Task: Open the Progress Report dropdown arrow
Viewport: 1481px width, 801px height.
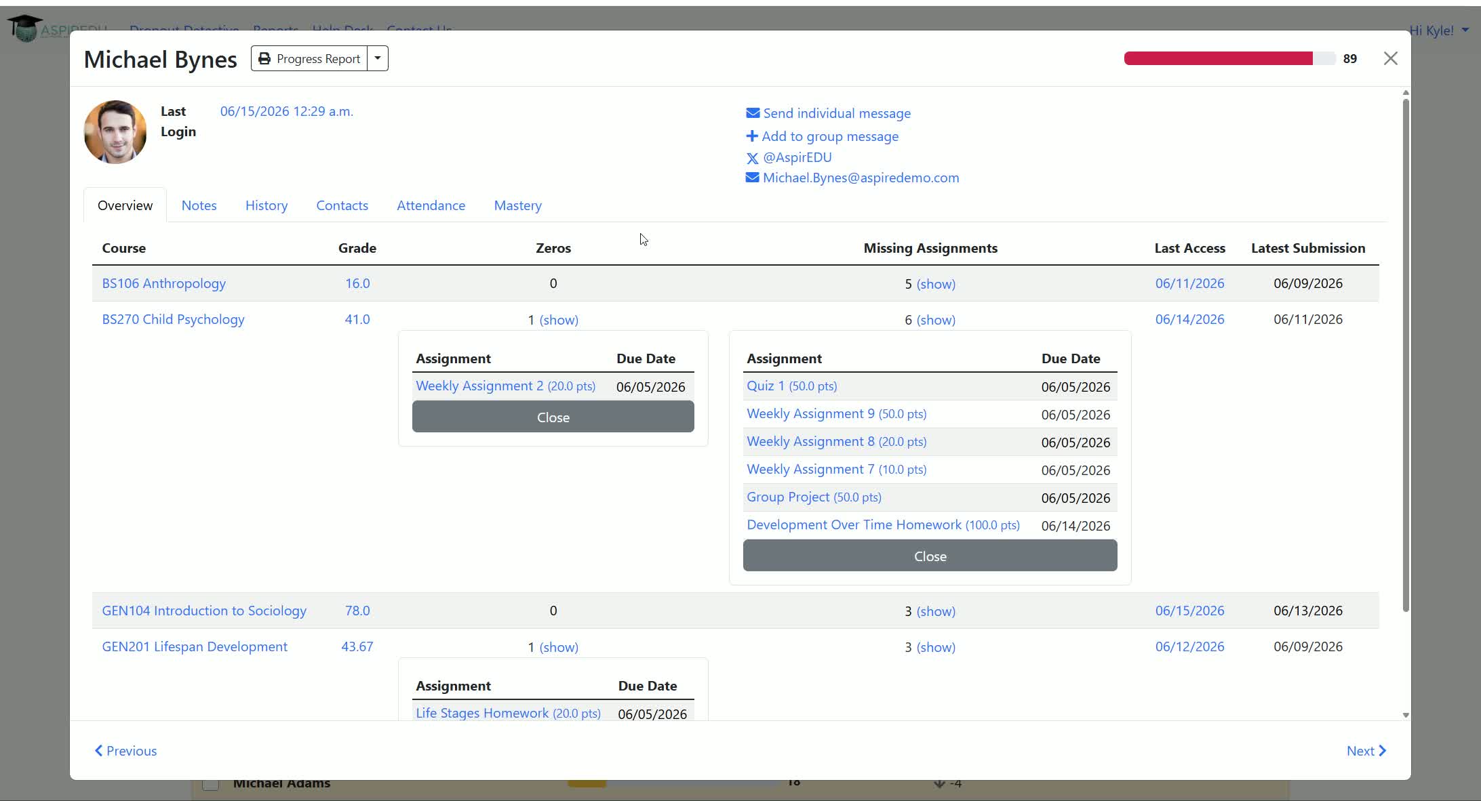Action: [378, 59]
